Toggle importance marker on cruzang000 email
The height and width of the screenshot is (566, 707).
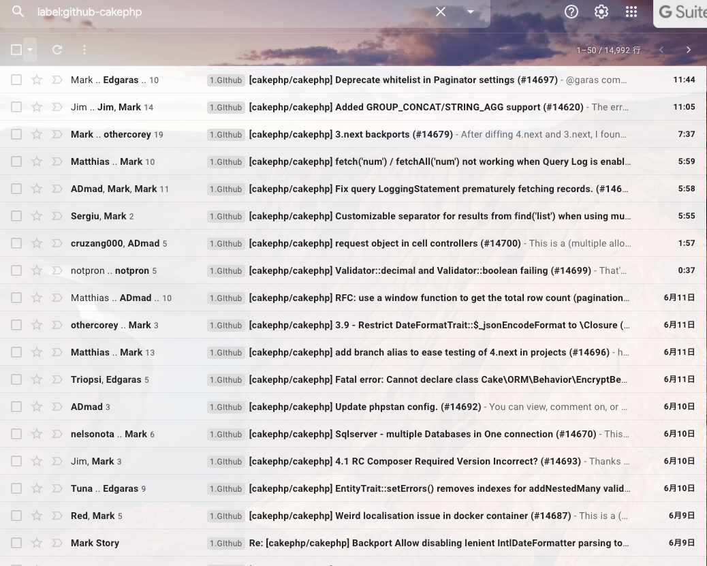[57, 243]
